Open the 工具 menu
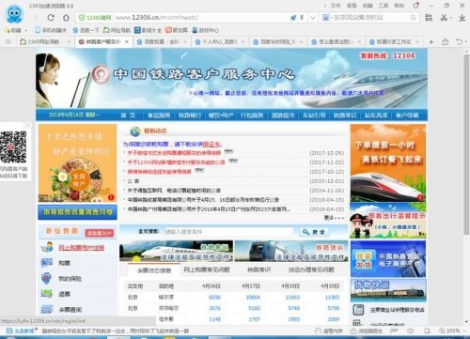 (x=384, y=6)
